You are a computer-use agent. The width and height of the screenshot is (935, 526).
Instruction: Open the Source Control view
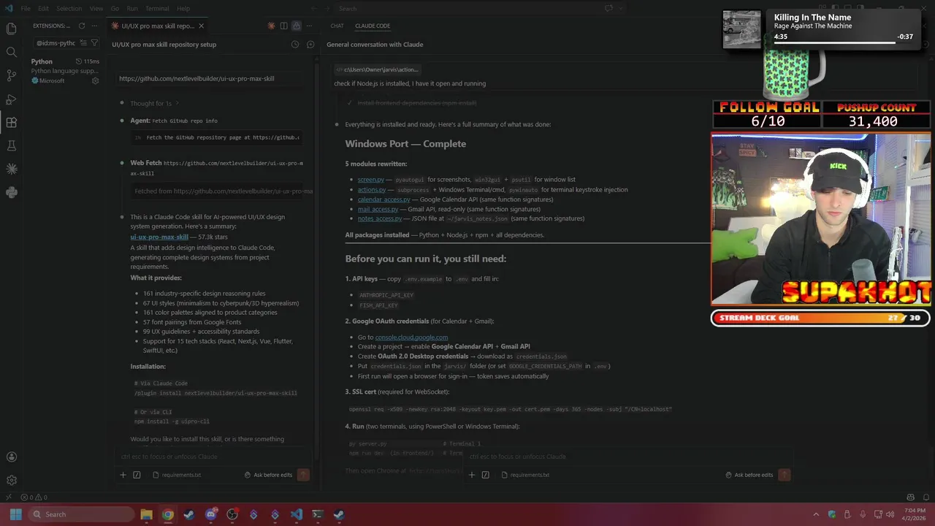pyautogui.click(x=11, y=75)
